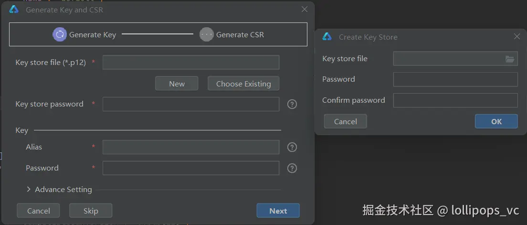Focus the Key store file (*.p12) field
The height and width of the screenshot is (225, 527).
191,62
